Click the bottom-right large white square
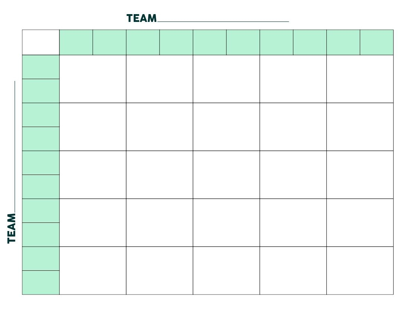 360,270
